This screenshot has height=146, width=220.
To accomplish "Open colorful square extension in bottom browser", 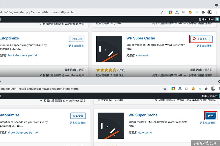I will click(x=173, y=89).
